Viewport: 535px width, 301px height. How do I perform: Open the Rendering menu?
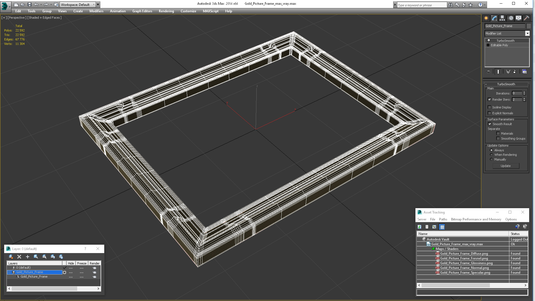click(166, 11)
